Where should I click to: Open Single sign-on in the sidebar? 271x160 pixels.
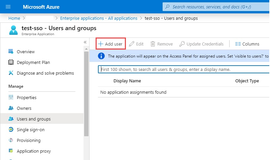[42, 130]
